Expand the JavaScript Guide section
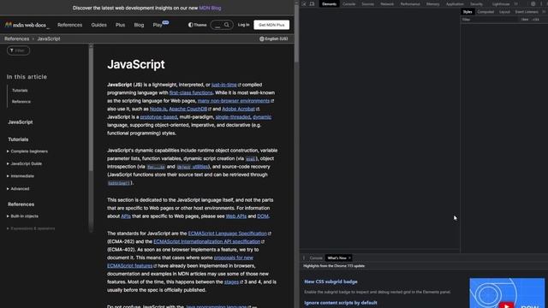Screen dimensions: 548x308 click(24, 163)
